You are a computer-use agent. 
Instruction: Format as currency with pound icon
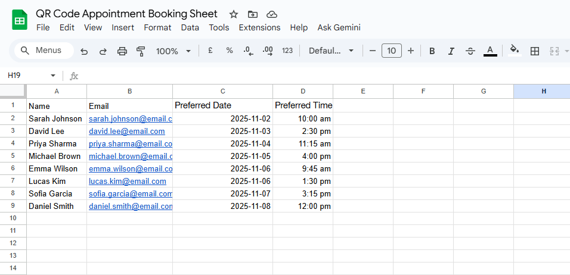(210, 51)
